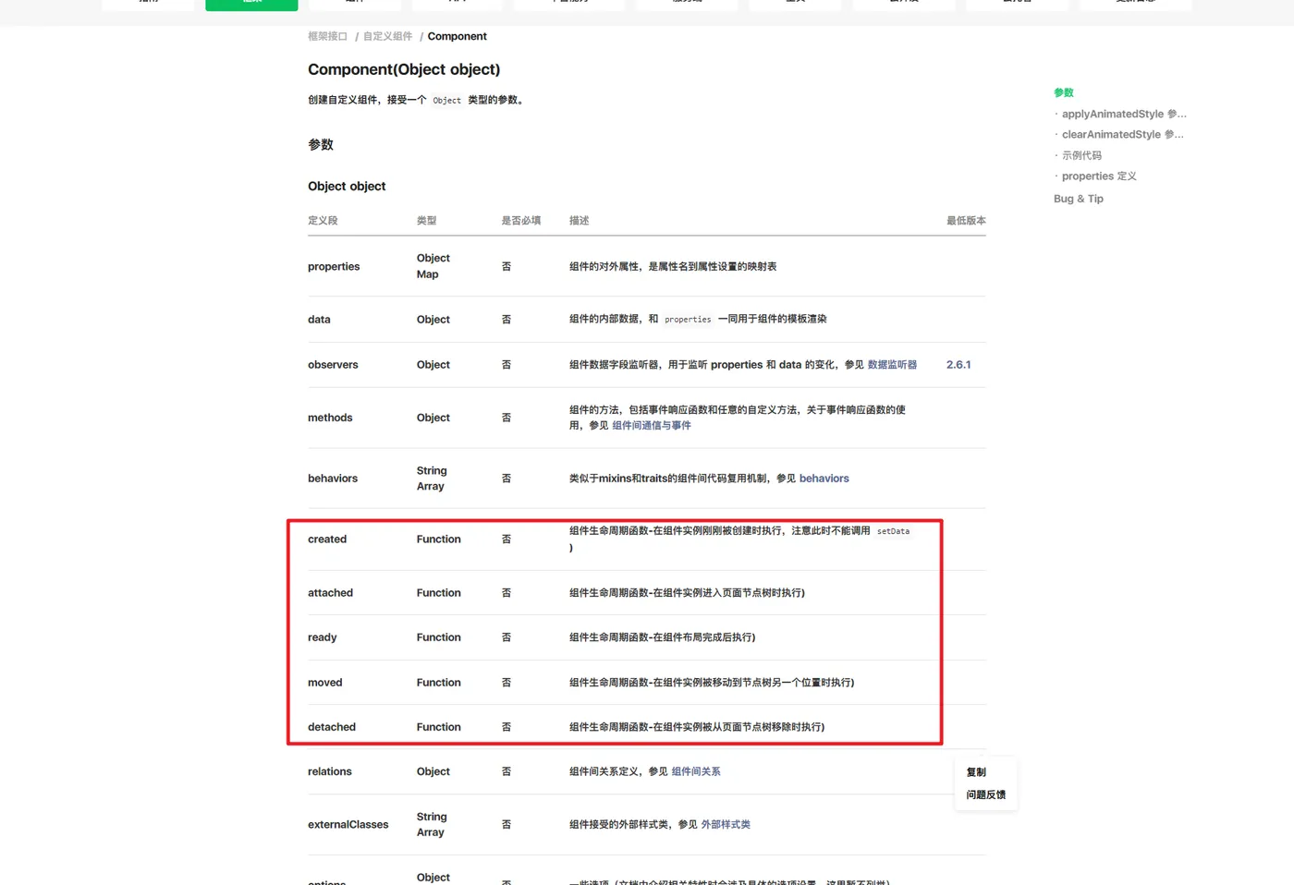
Task: Choose 复制 in the popup menu
Action: (x=976, y=772)
